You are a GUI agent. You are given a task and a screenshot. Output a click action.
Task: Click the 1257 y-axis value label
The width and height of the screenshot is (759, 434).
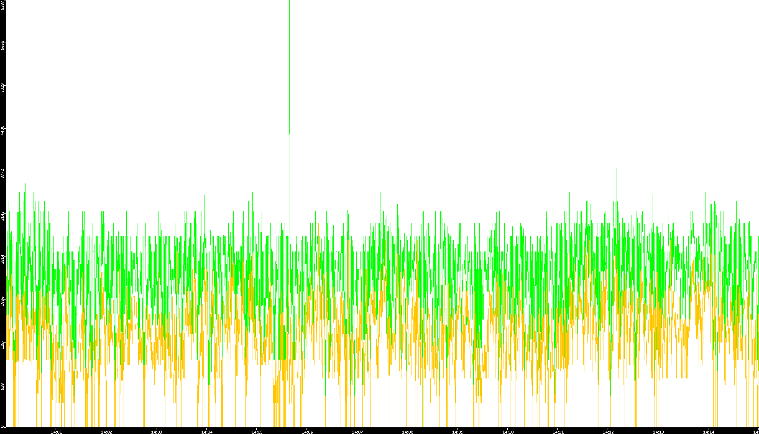(3, 344)
